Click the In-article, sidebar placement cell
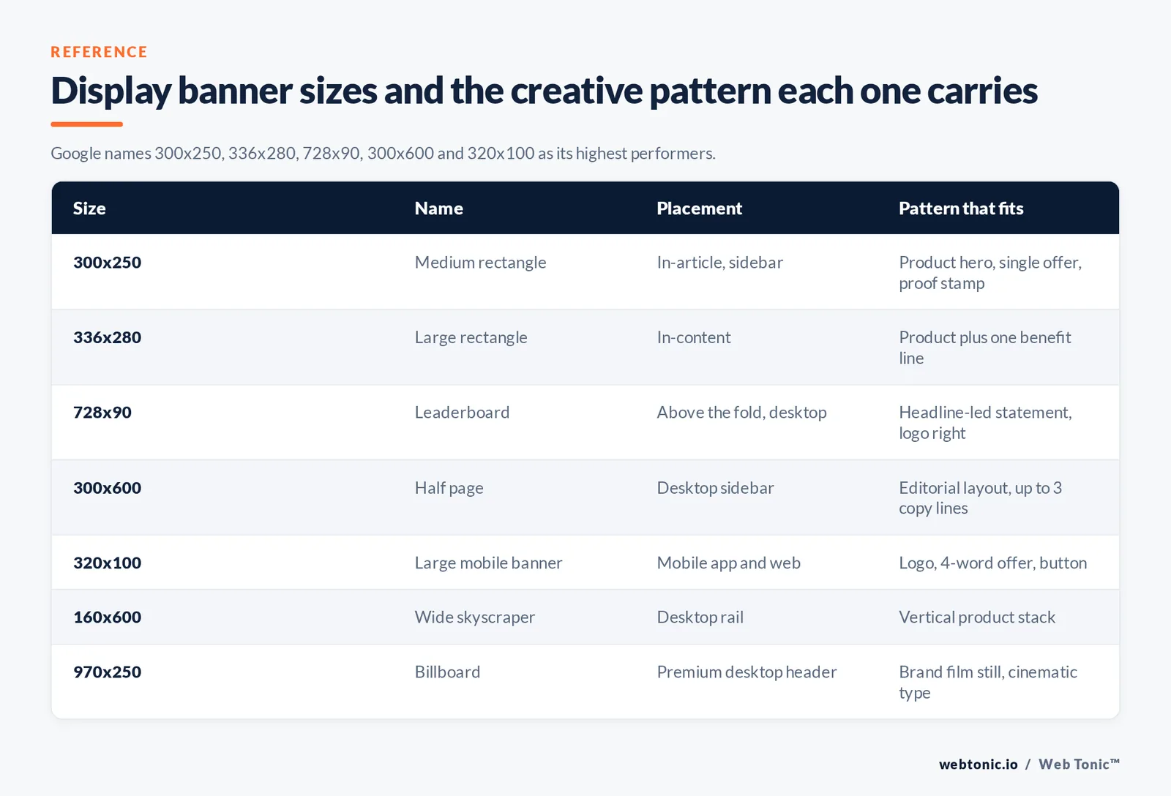The height and width of the screenshot is (796, 1171). click(719, 263)
